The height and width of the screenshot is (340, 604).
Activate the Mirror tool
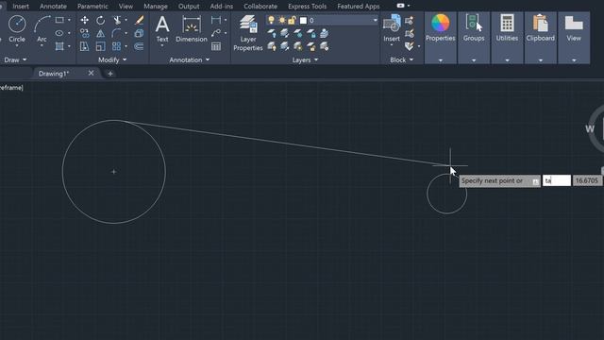(101, 33)
